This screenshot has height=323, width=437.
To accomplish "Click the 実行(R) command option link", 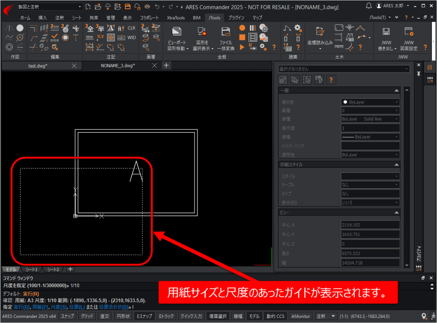I will (22, 307).
